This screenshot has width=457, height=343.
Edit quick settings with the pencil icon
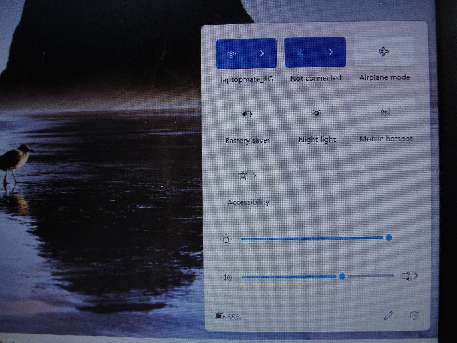[388, 316]
